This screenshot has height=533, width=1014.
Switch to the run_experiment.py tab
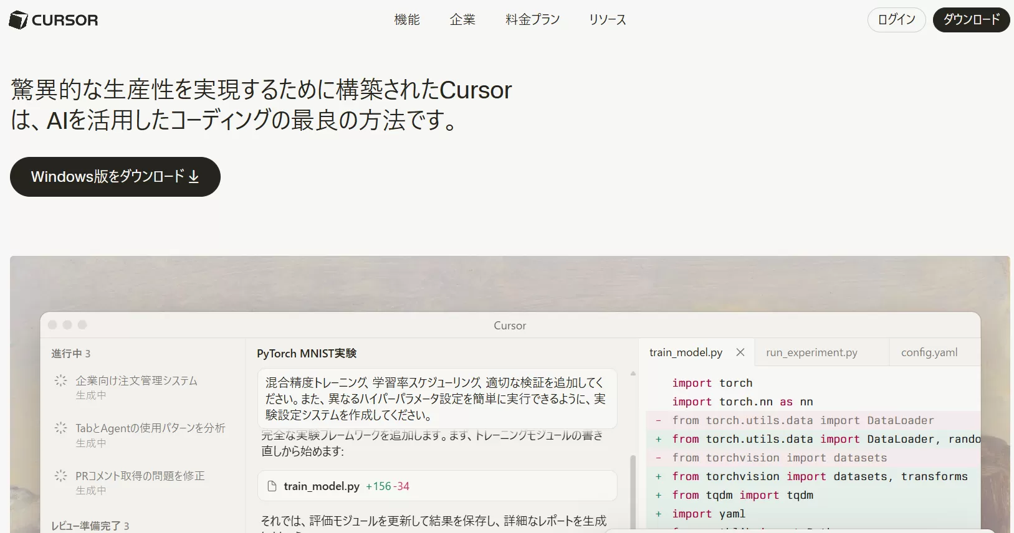(x=811, y=352)
